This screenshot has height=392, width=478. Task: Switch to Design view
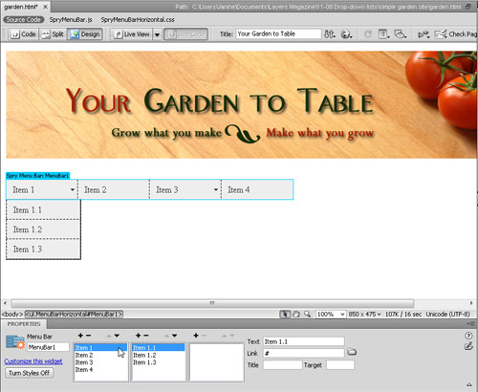coord(85,34)
